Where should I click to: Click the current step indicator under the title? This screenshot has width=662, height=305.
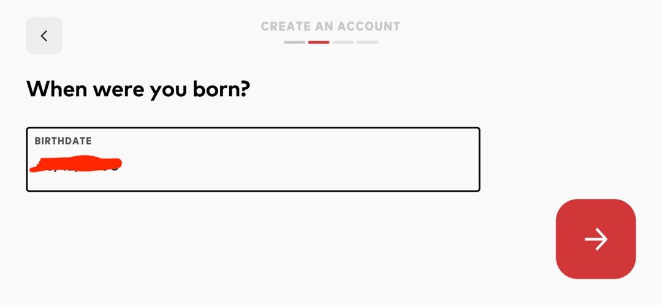(319, 42)
